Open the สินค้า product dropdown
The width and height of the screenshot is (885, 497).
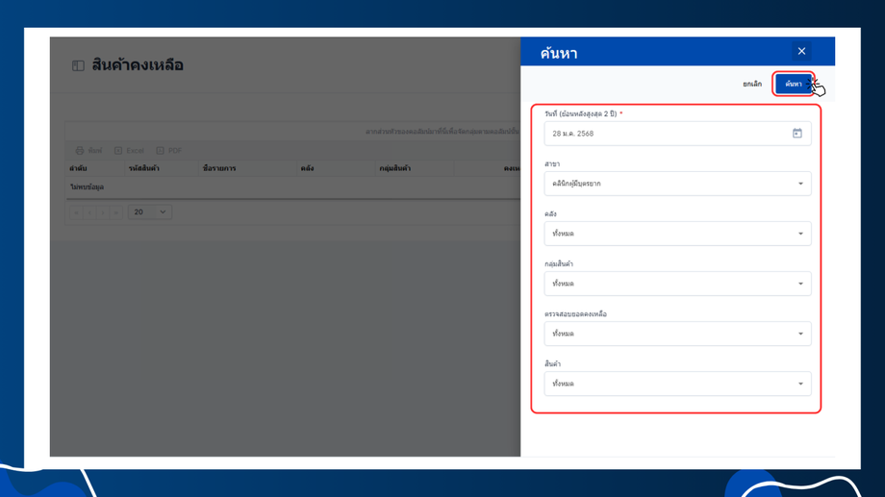click(677, 384)
